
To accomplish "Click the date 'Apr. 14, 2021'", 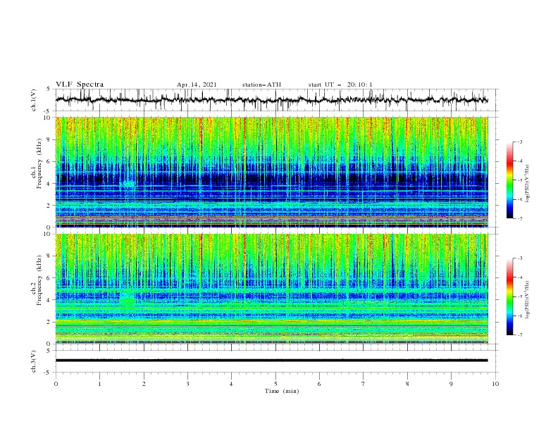I will 197,85.
